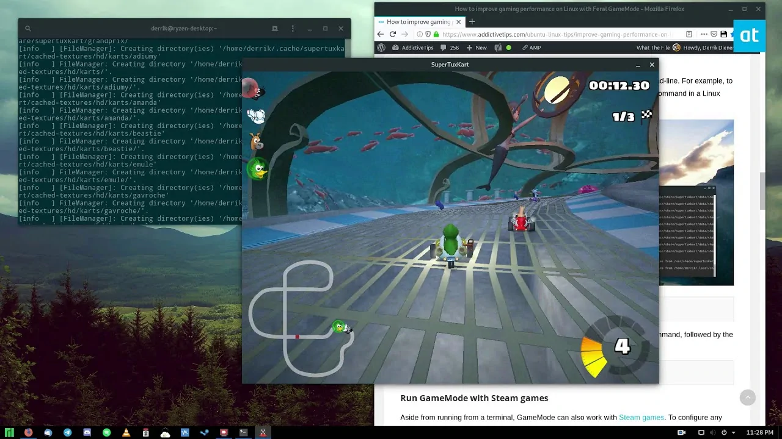Open the Yoast SEO admin bar icon
This screenshot has width=782, height=439.
(498, 48)
